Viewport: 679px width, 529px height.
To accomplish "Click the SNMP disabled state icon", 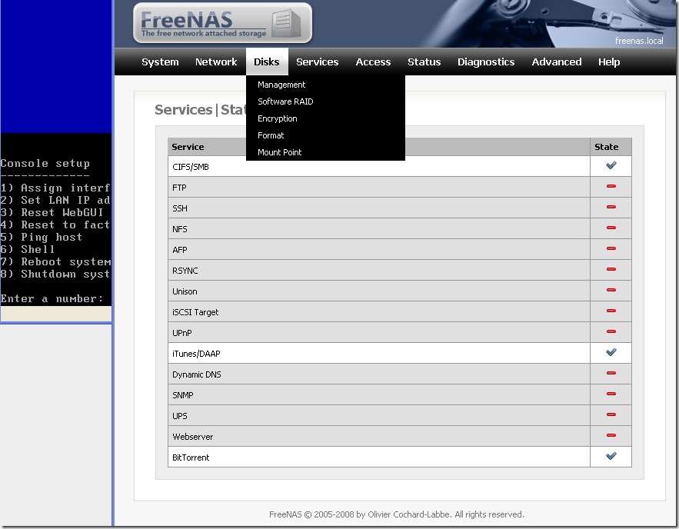I will click(611, 394).
